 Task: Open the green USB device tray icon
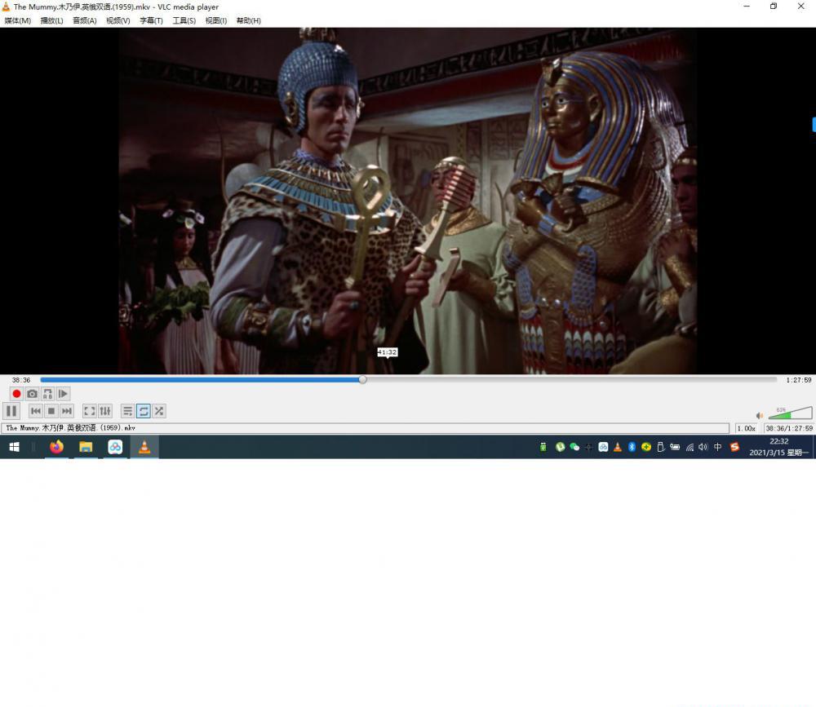pyautogui.click(x=543, y=447)
